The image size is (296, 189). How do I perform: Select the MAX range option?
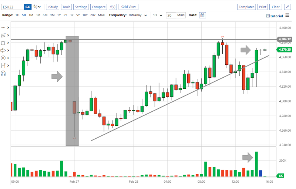click(x=101, y=15)
